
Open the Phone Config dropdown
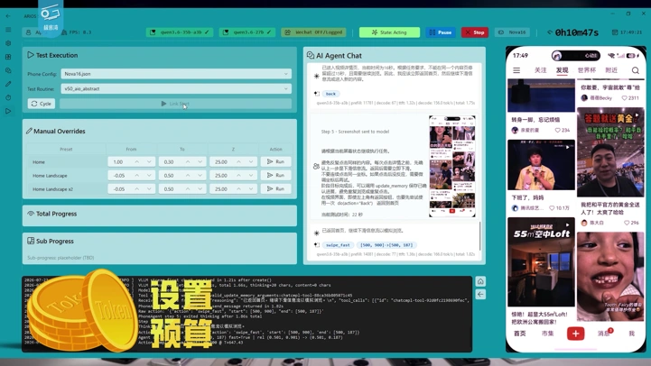tap(176, 74)
